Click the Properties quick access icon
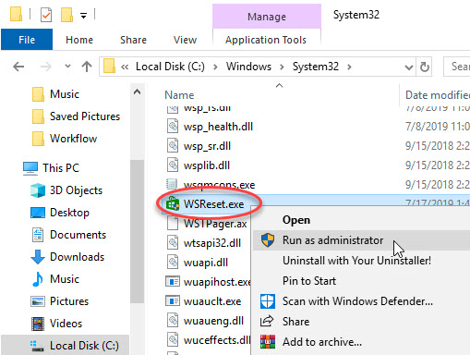This screenshot has width=470, height=355. tap(46, 15)
